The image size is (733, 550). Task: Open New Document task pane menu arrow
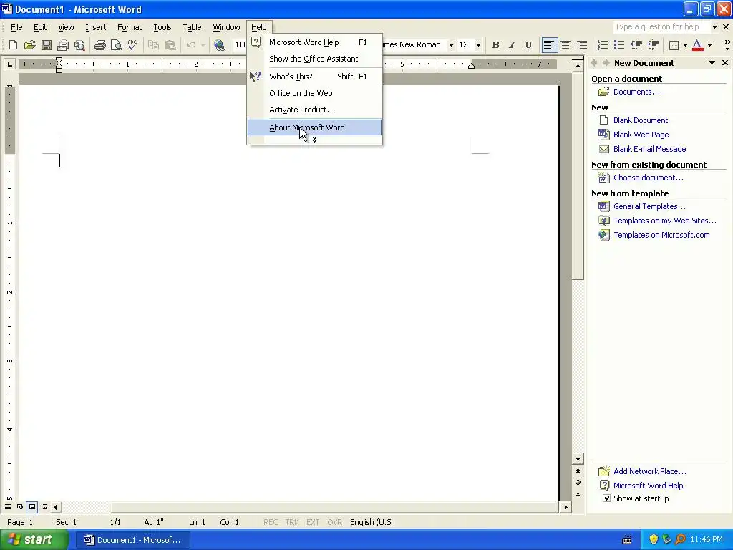coord(712,63)
